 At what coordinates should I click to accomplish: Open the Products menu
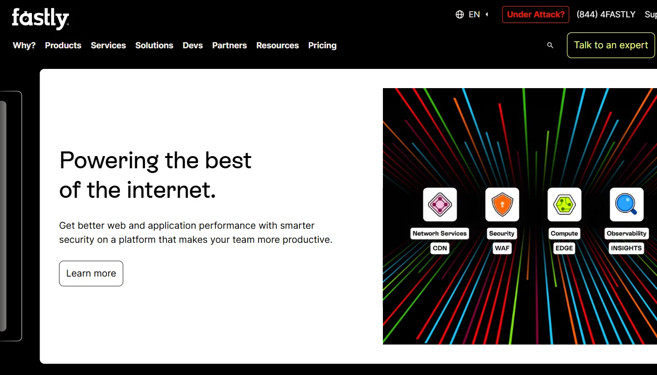(x=63, y=45)
